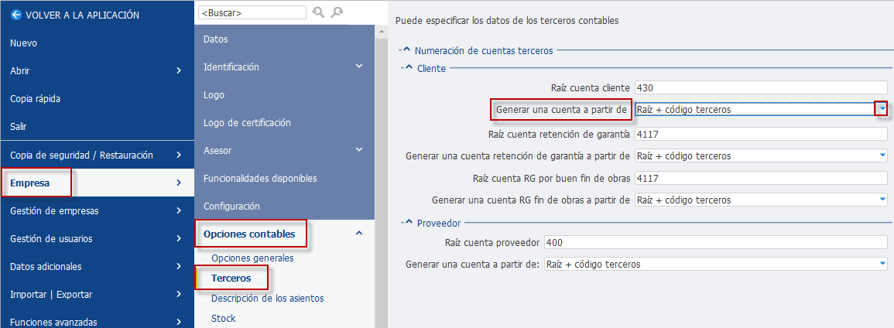
Task: Go to Opciones generales sub-item
Action: [252, 258]
